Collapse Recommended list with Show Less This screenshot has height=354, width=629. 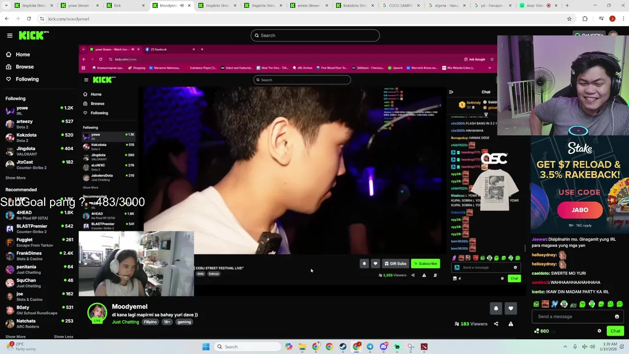point(63,337)
